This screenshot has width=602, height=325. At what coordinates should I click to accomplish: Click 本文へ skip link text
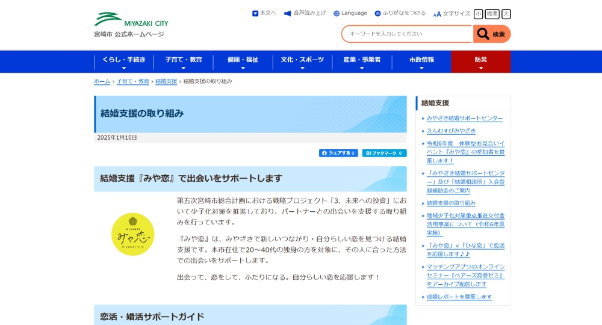pyautogui.click(x=268, y=13)
